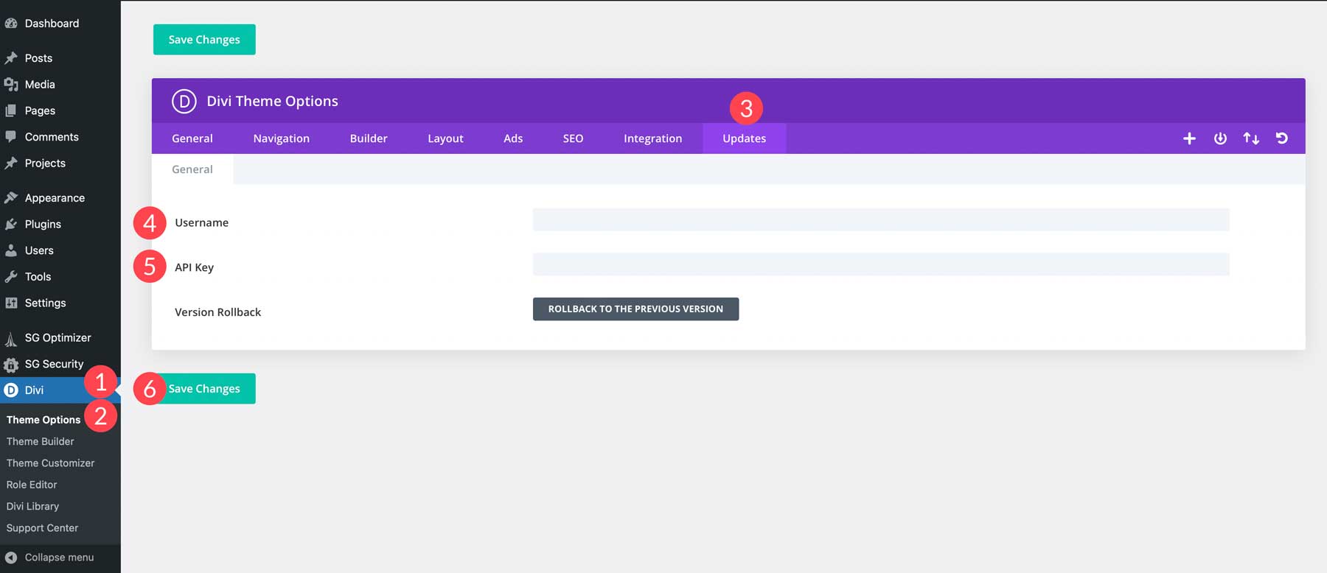Click the Pages sidebar icon

pyautogui.click(x=11, y=110)
